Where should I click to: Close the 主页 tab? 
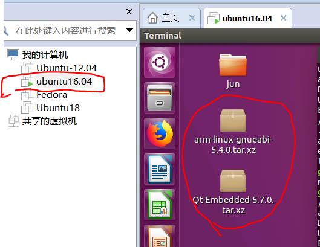pos(192,18)
